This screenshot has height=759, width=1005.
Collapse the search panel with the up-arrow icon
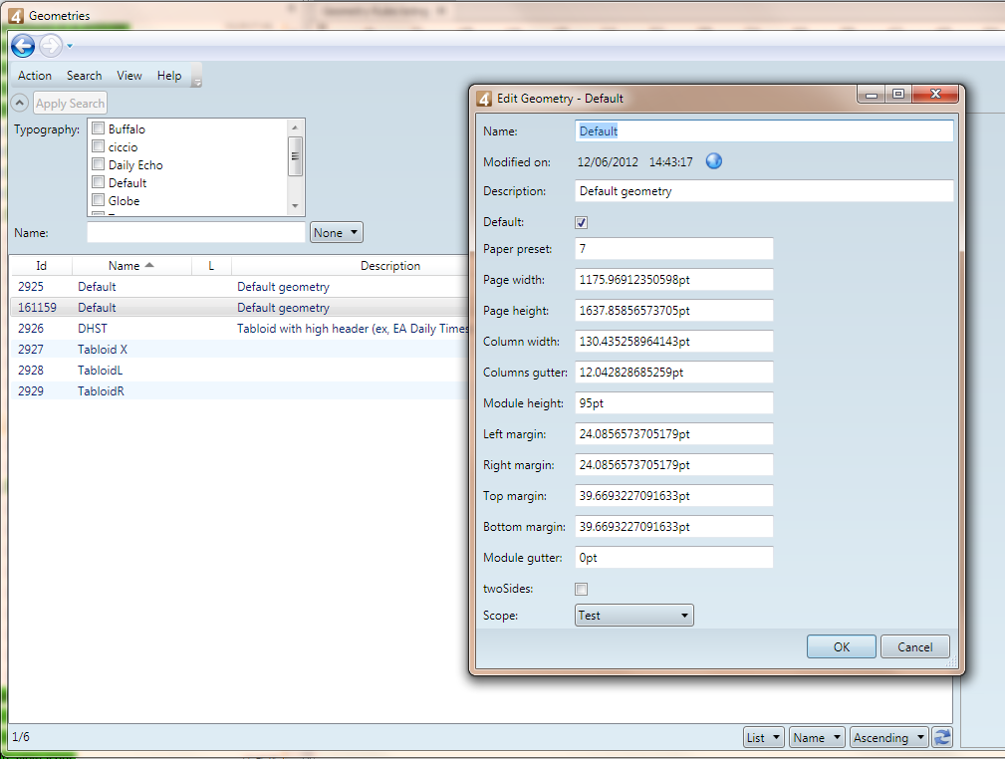point(20,103)
